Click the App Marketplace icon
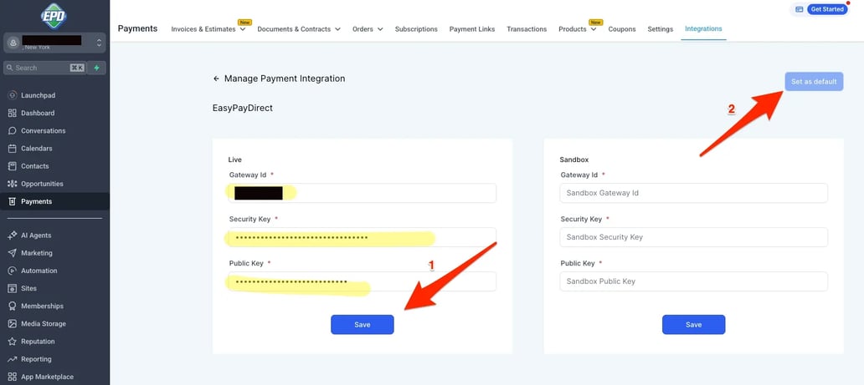Screen dimensions: 864x385 tap(12, 377)
